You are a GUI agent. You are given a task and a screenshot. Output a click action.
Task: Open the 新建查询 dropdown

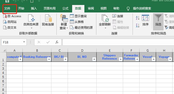pyautogui.click(x=64, y=22)
